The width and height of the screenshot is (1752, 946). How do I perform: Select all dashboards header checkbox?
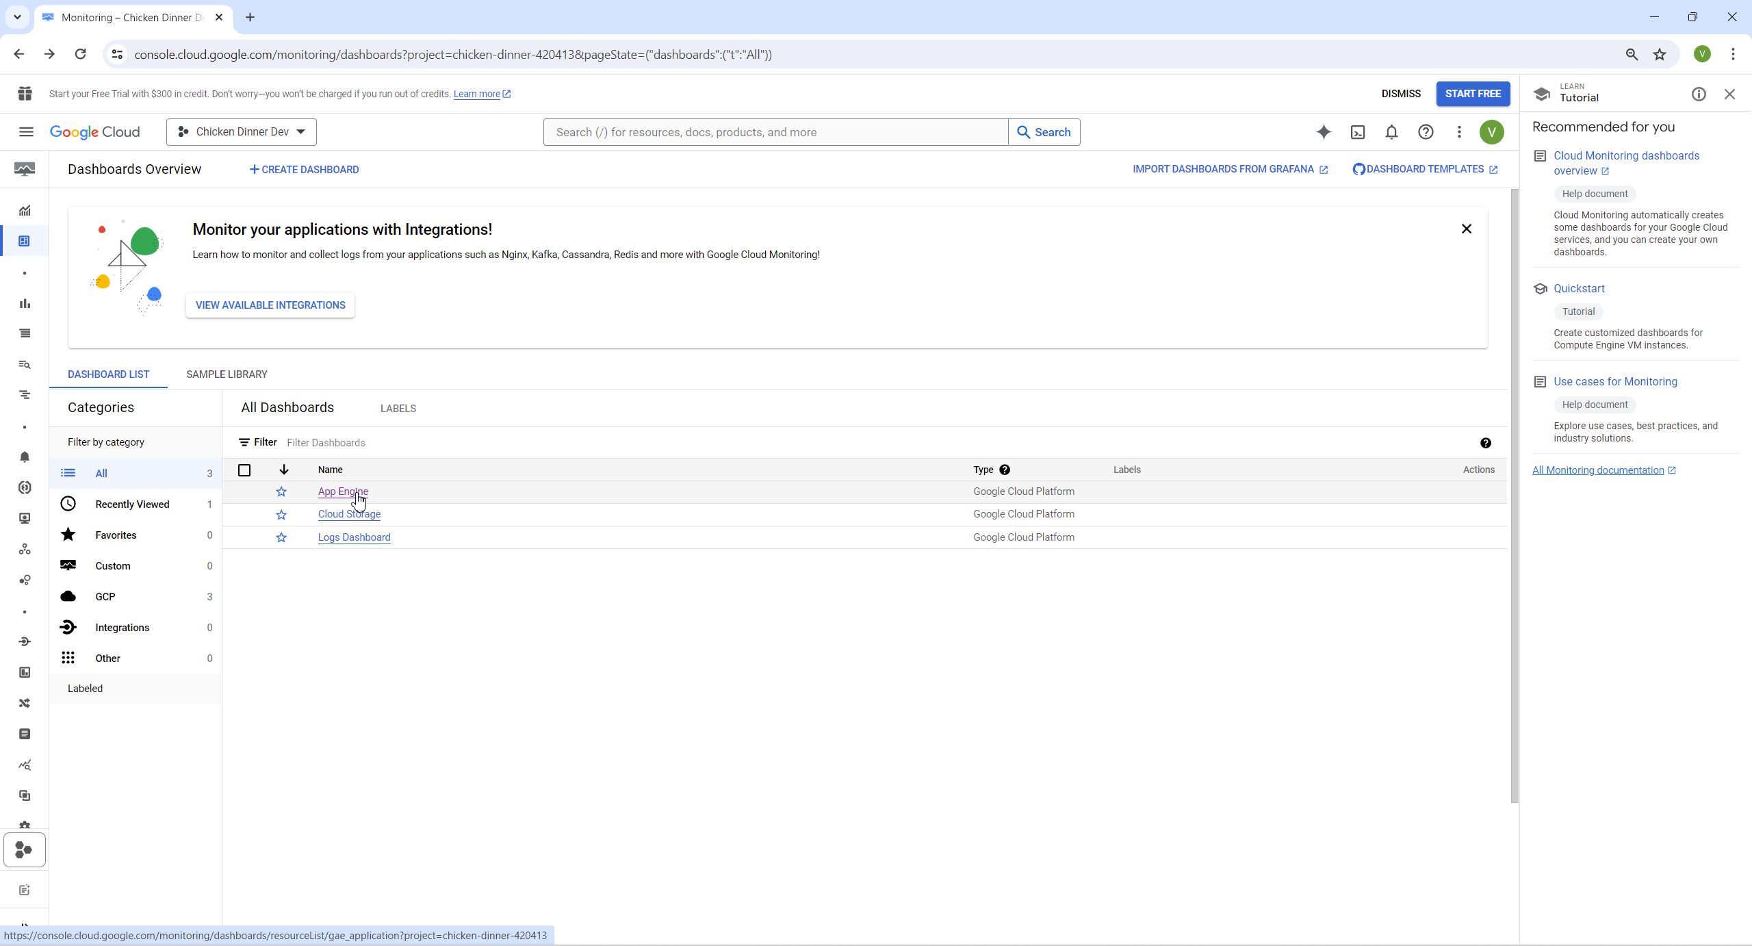coord(244,470)
